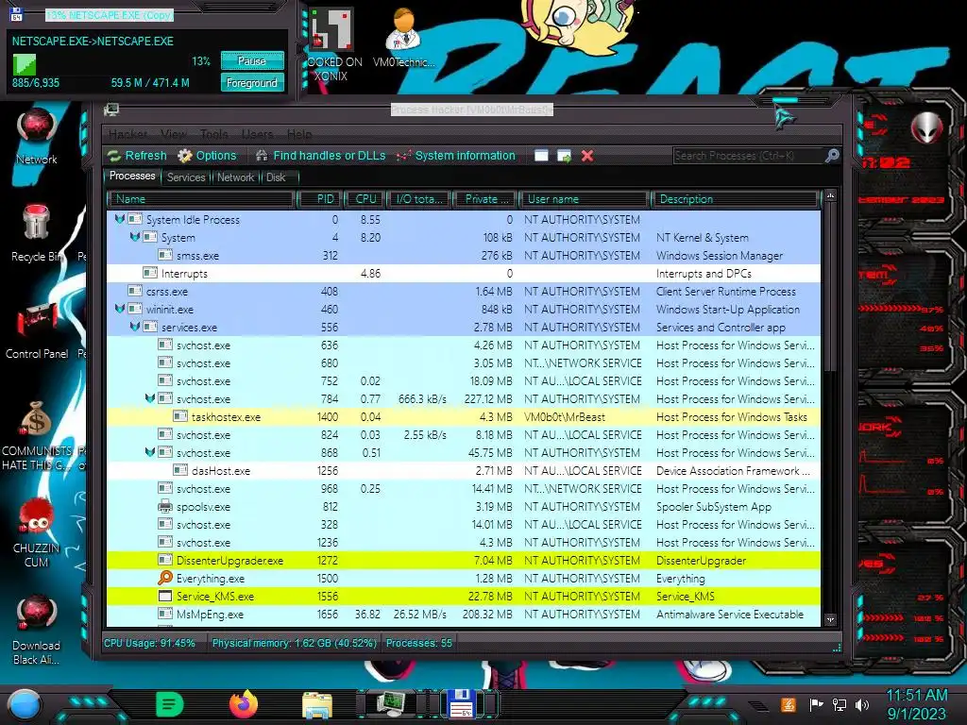The width and height of the screenshot is (967, 725).
Task: Select the smss.exe process row
Action: (x=463, y=255)
